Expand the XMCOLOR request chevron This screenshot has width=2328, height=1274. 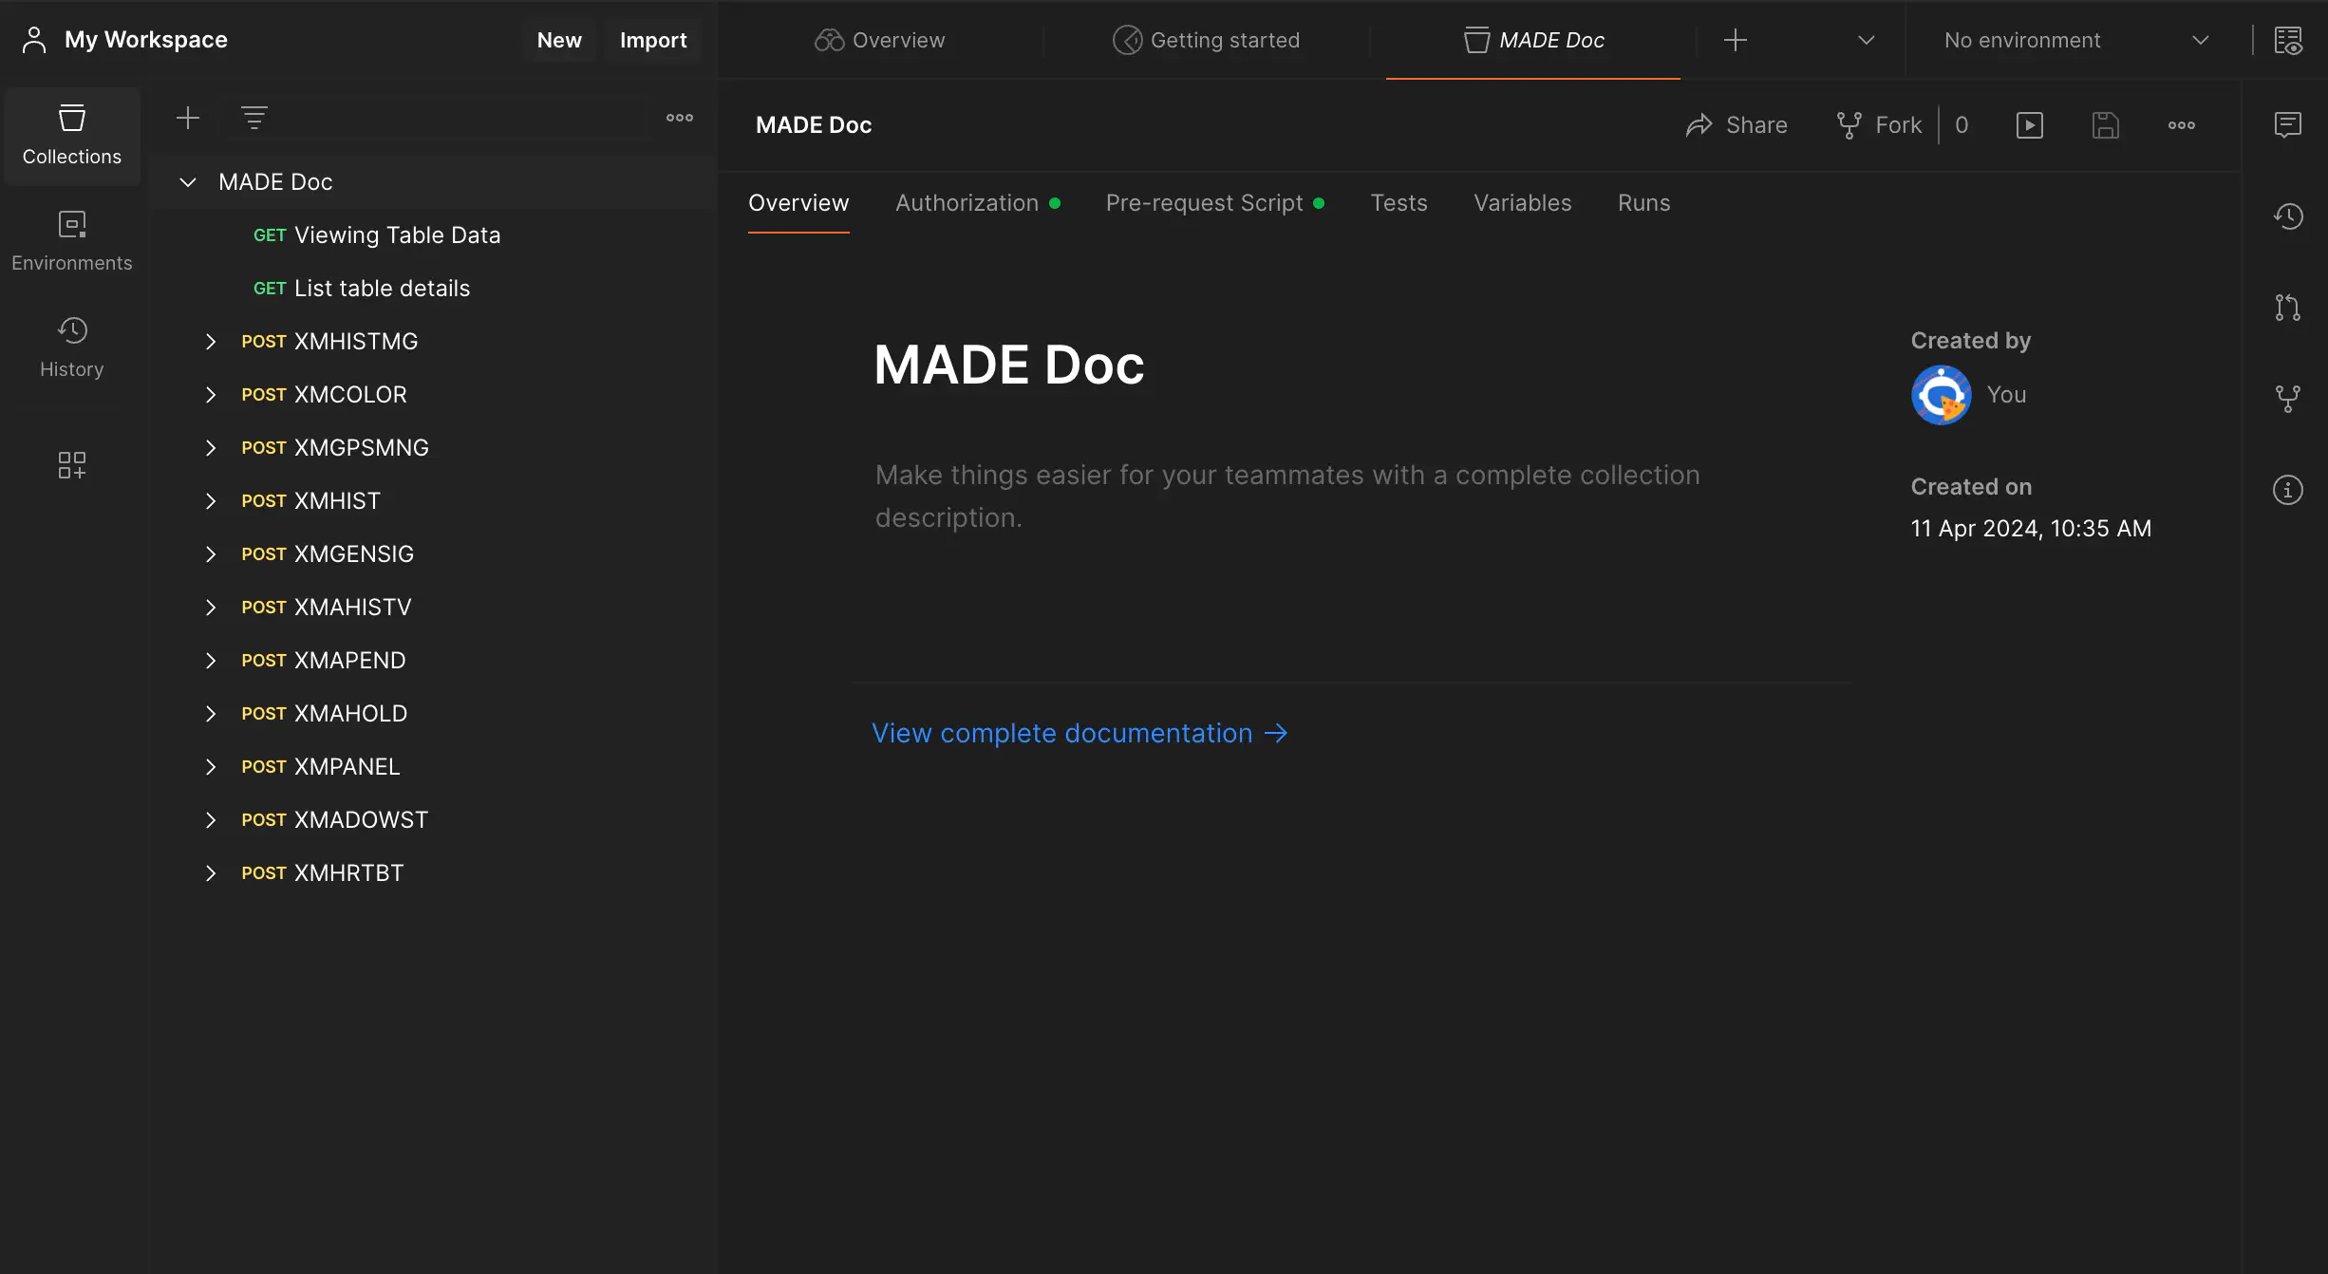click(211, 395)
